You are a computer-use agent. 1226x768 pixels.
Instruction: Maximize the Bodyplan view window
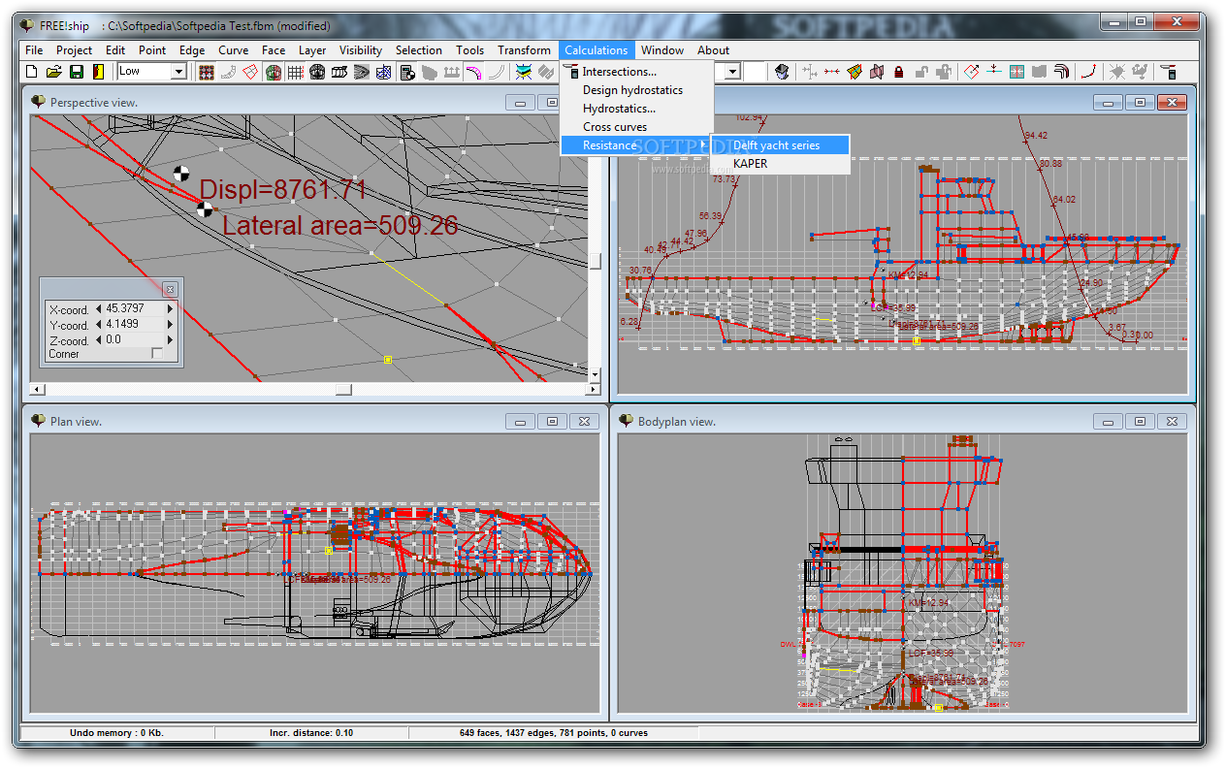(x=1140, y=422)
